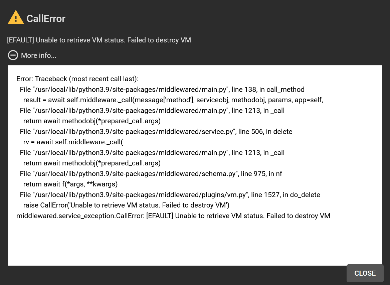Click the More info... label
This screenshot has height=285, width=390.
[38, 55]
